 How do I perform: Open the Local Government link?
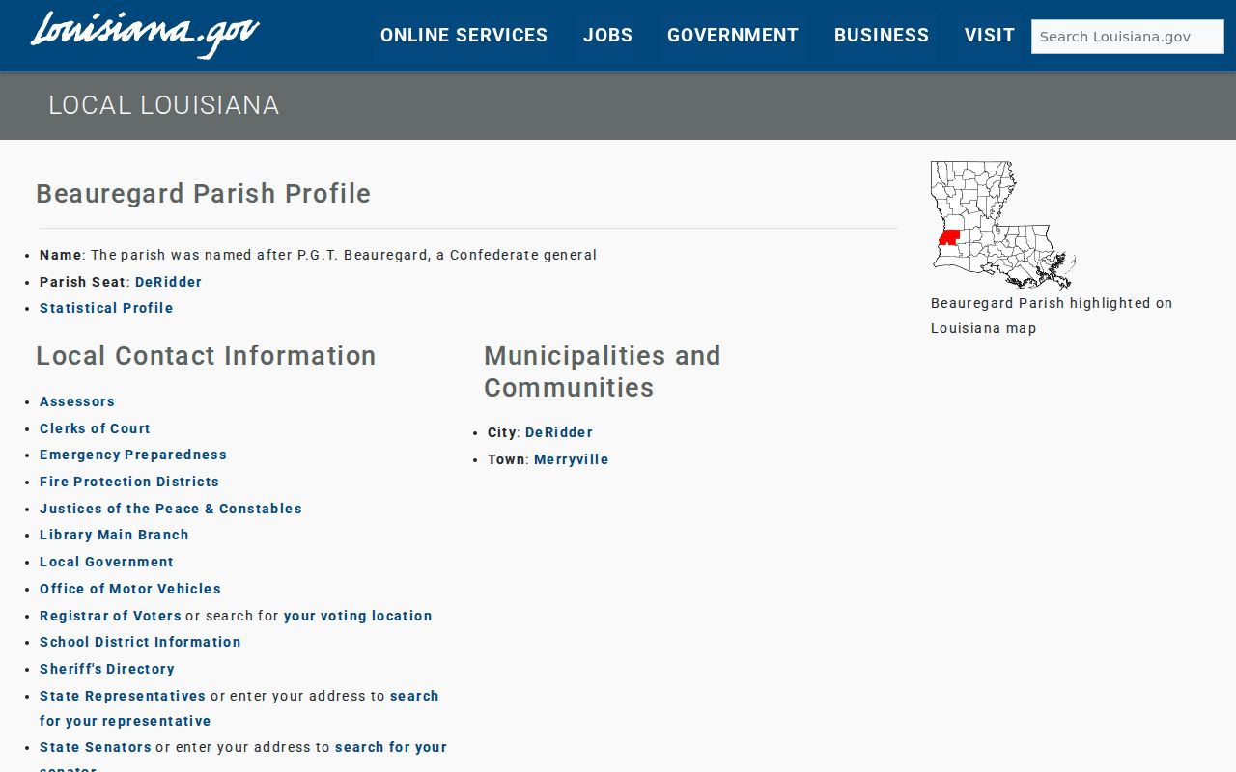click(x=106, y=562)
